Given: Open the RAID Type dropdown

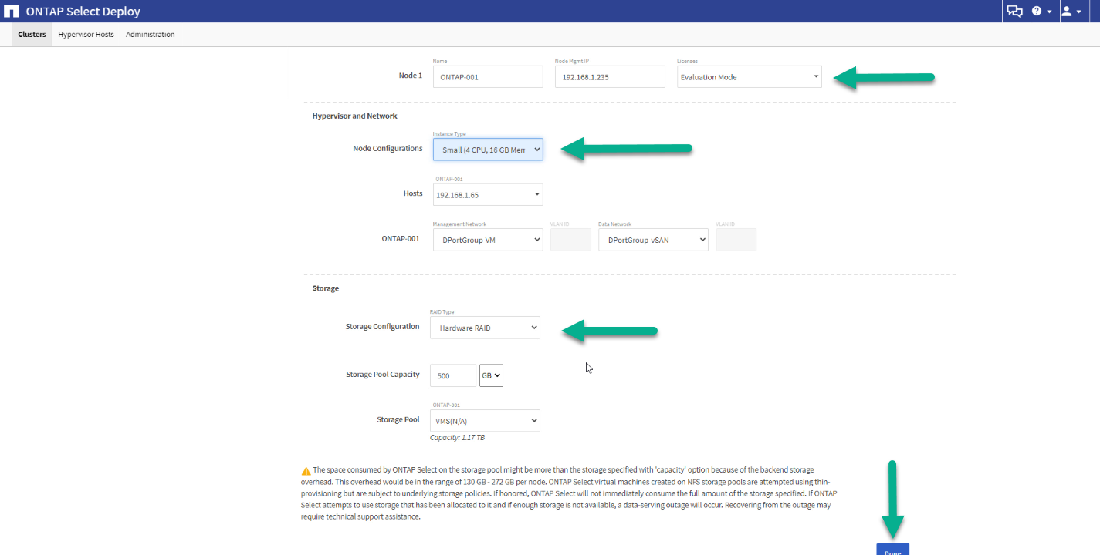Looking at the screenshot, I should pyautogui.click(x=485, y=328).
